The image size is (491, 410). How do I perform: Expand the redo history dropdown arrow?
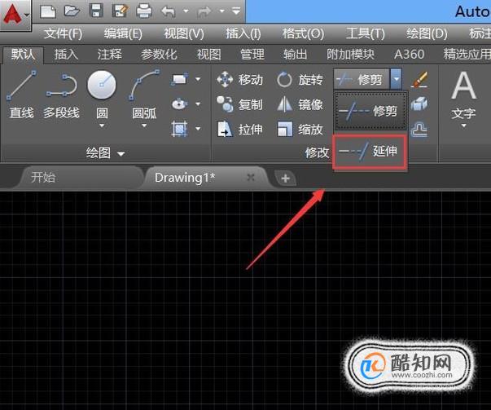point(221,11)
